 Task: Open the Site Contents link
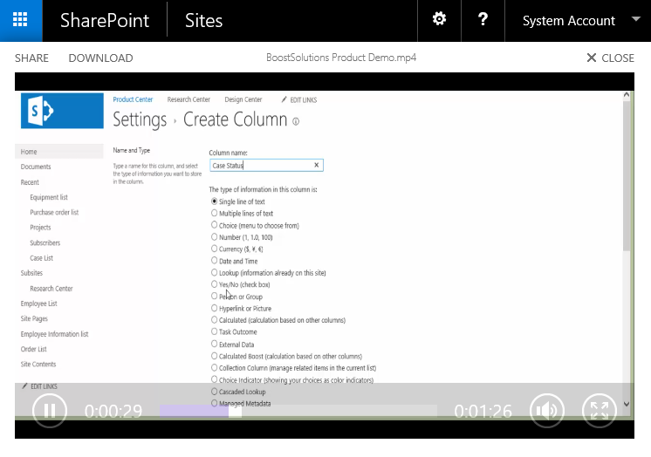click(x=38, y=364)
